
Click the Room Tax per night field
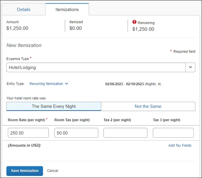point(76,133)
